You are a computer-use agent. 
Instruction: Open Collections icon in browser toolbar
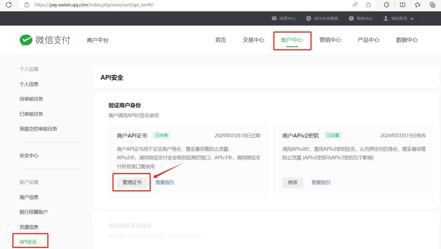pos(432,5)
